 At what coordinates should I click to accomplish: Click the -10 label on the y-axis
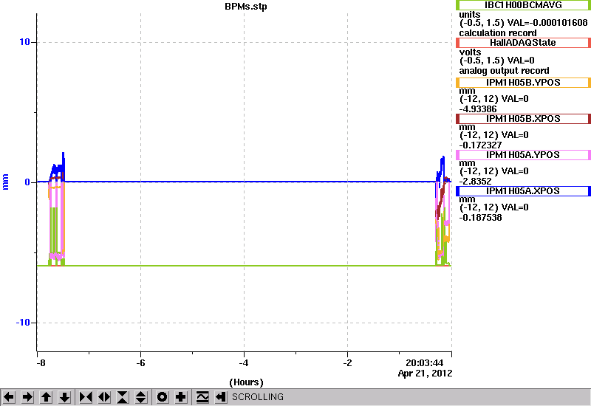coord(23,323)
